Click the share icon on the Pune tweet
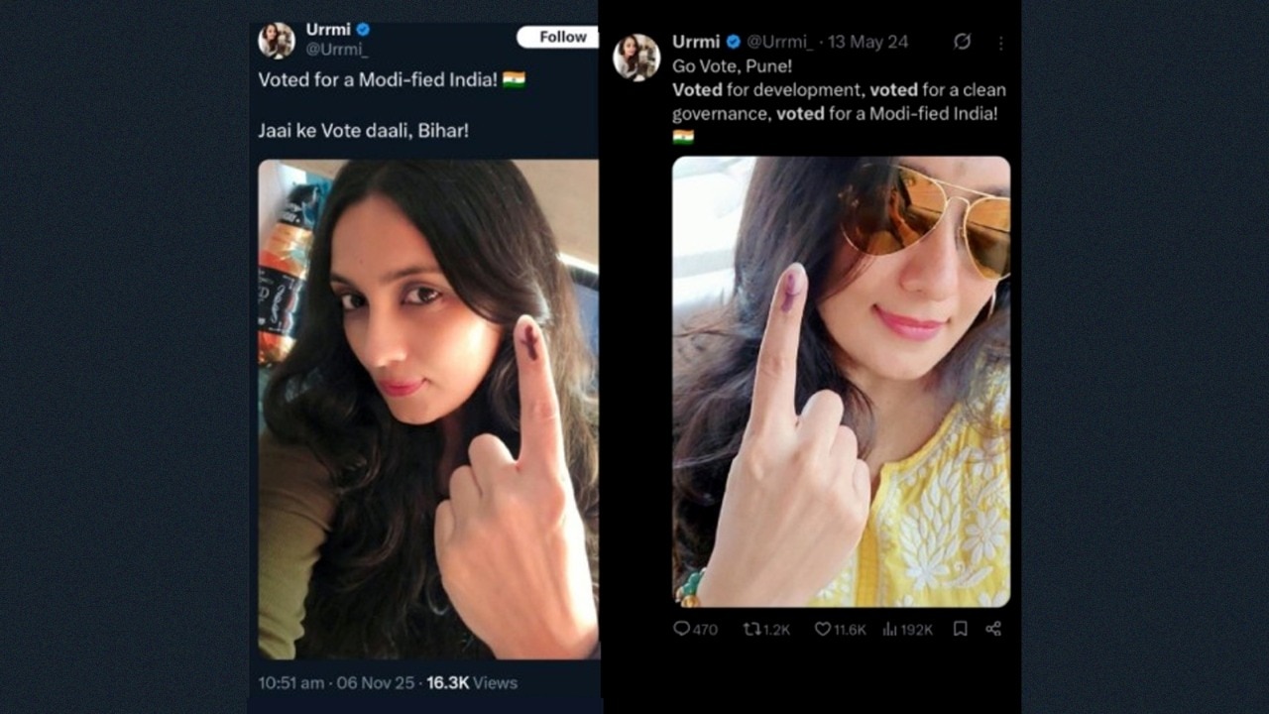1269x714 pixels. pos(993,629)
